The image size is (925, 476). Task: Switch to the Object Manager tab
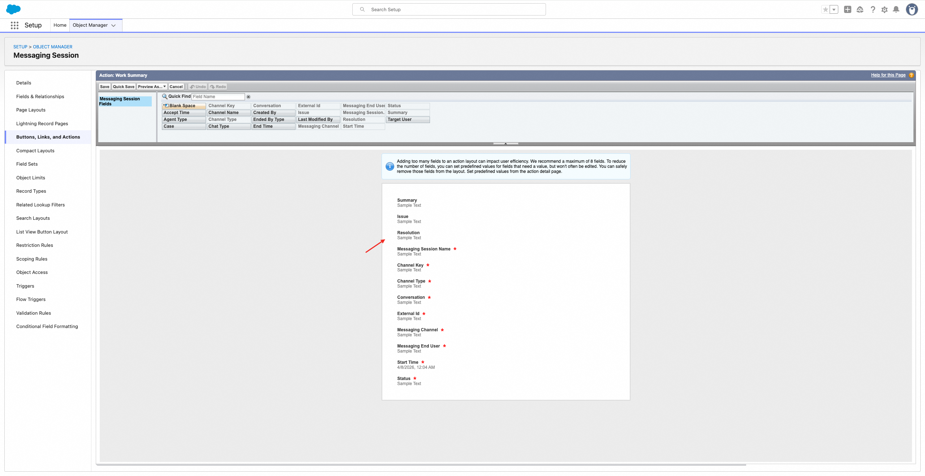[90, 25]
